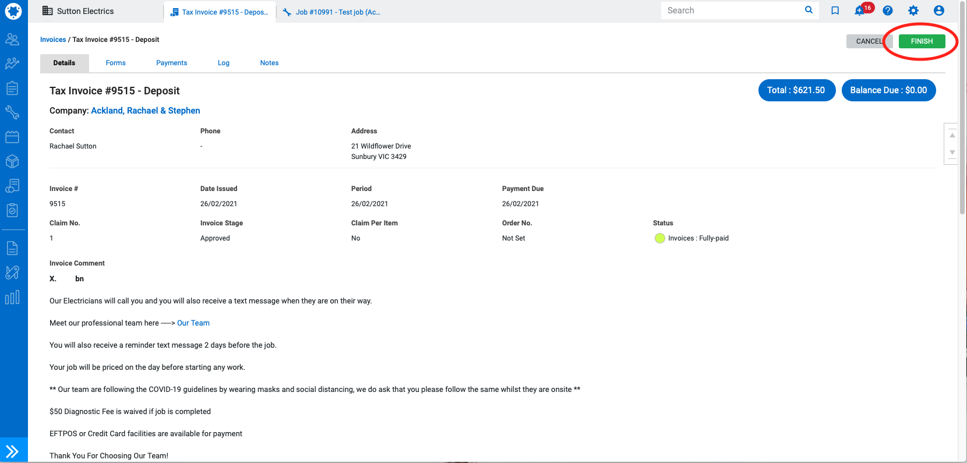Click the small down arrow on the right edge
Screen dimensions: 967x463
click(x=952, y=153)
